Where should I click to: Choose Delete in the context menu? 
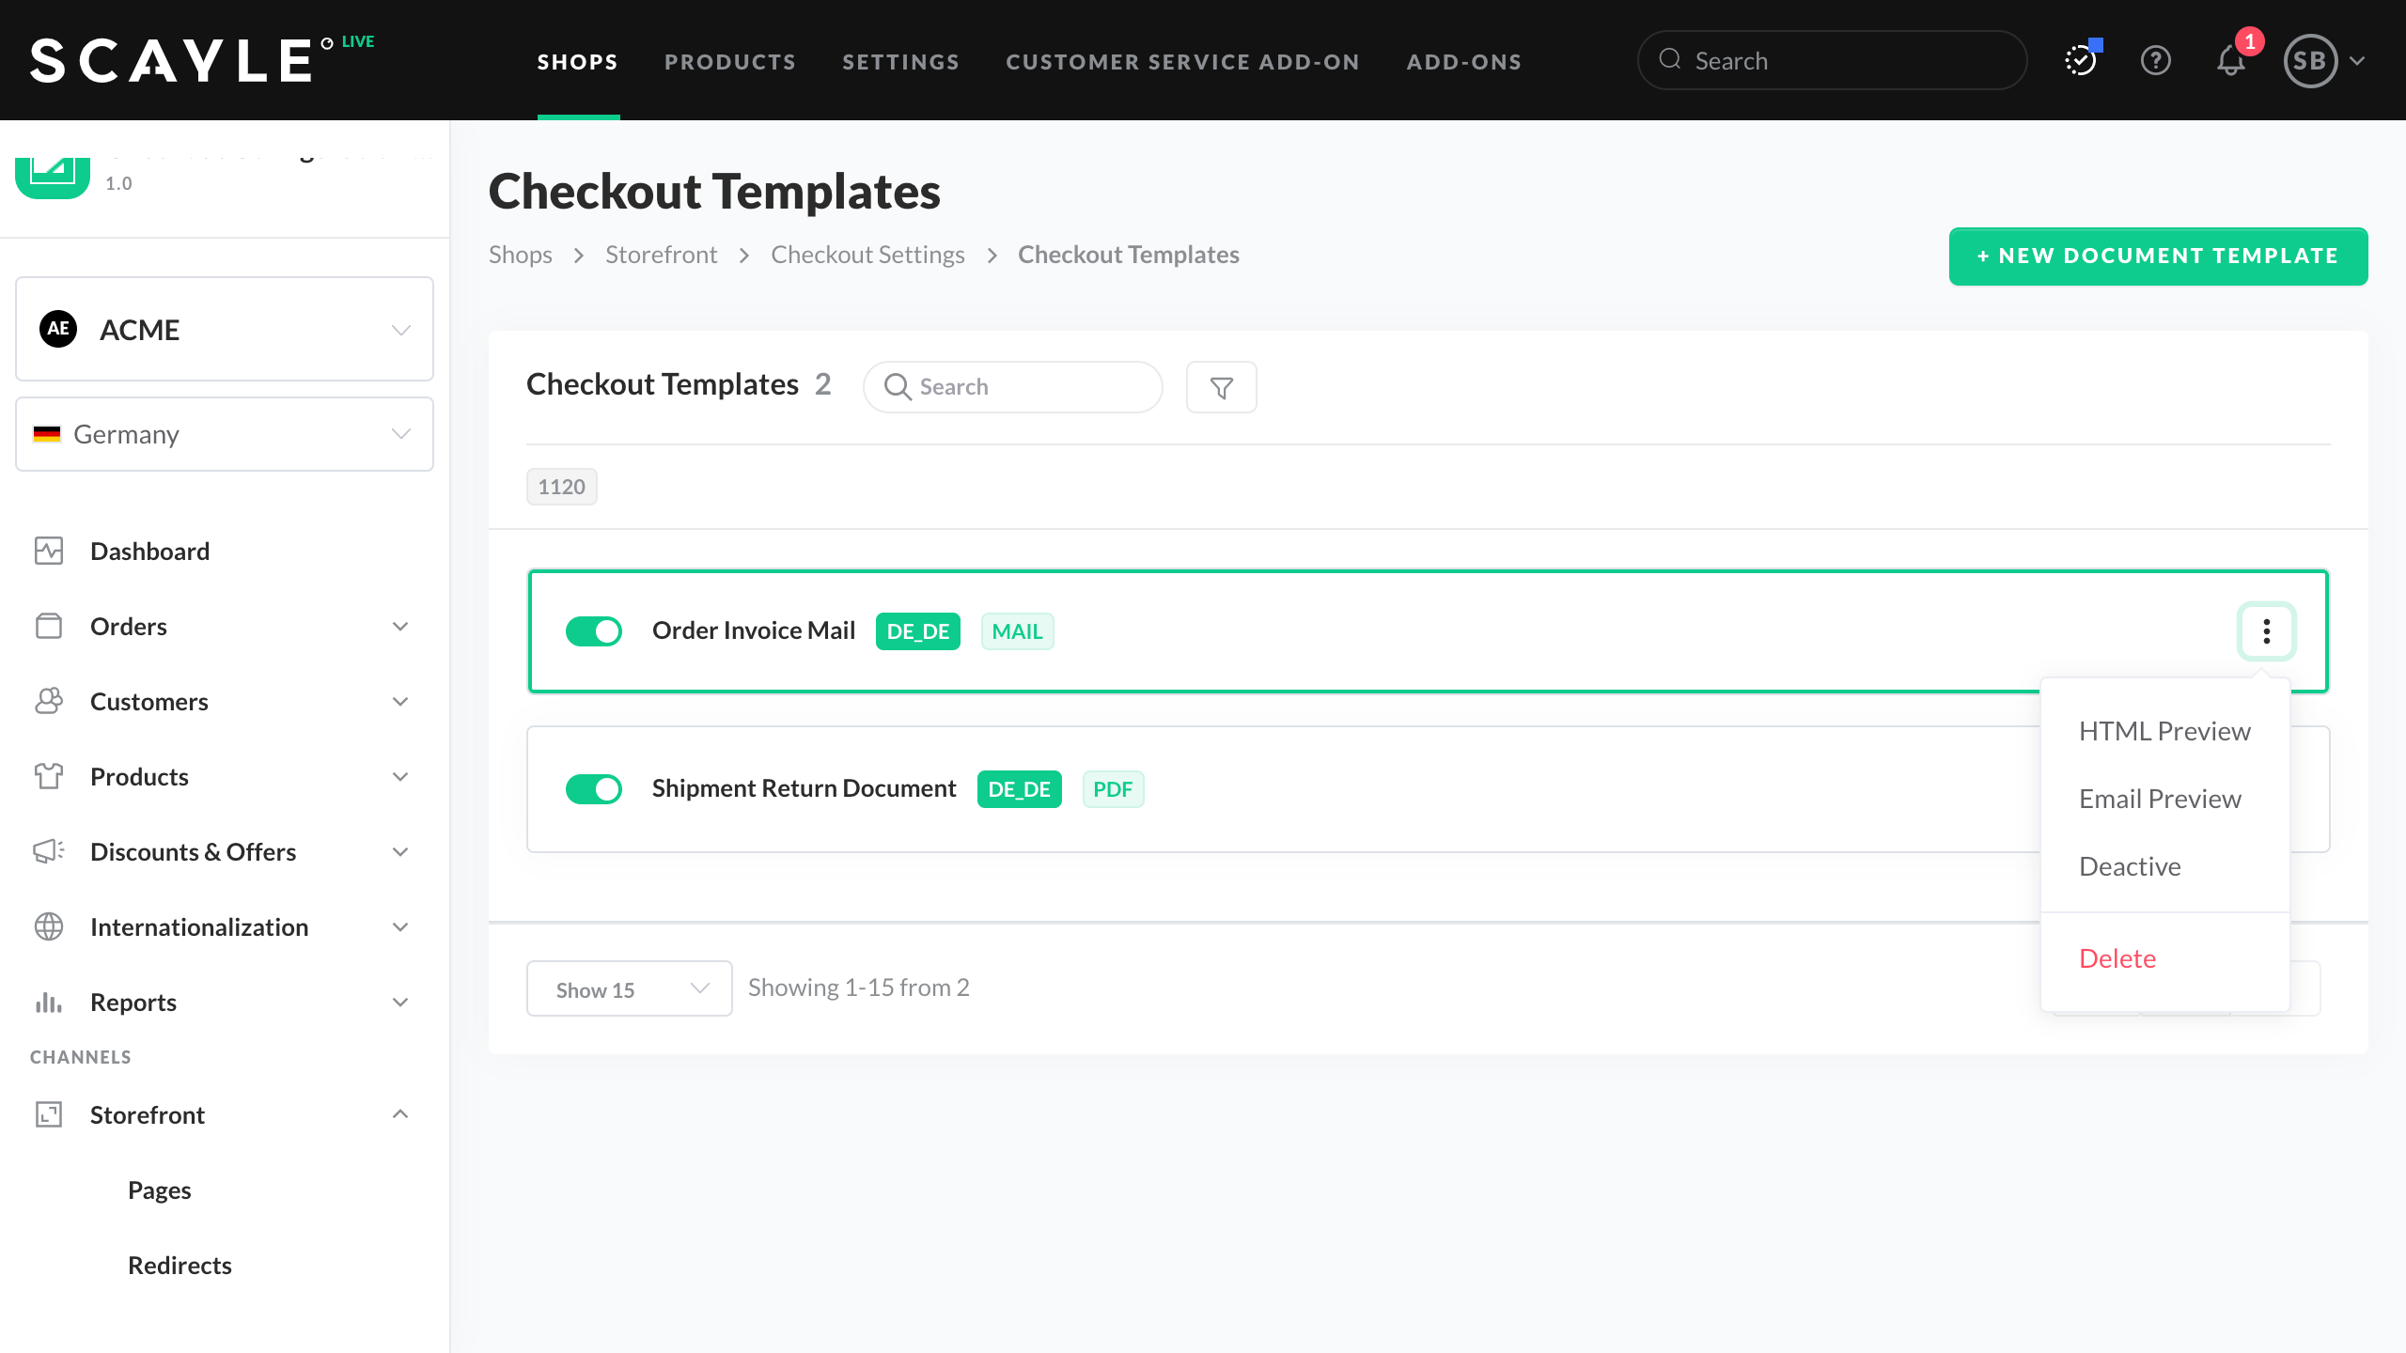click(x=2117, y=958)
